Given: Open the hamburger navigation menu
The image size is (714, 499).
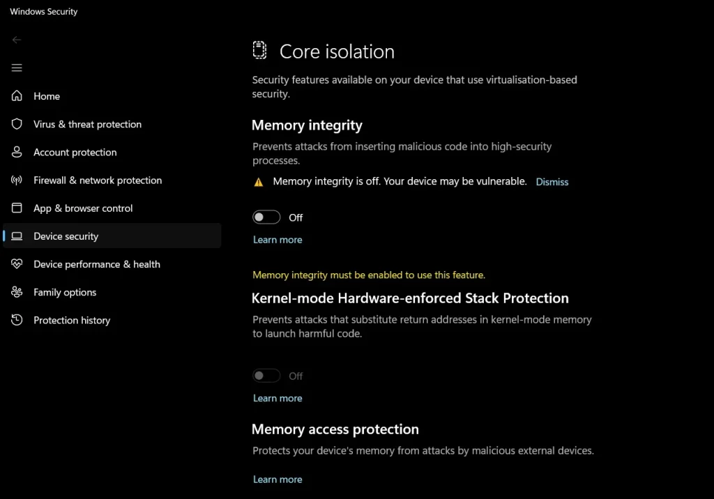Looking at the screenshot, I should click(x=17, y=68).
